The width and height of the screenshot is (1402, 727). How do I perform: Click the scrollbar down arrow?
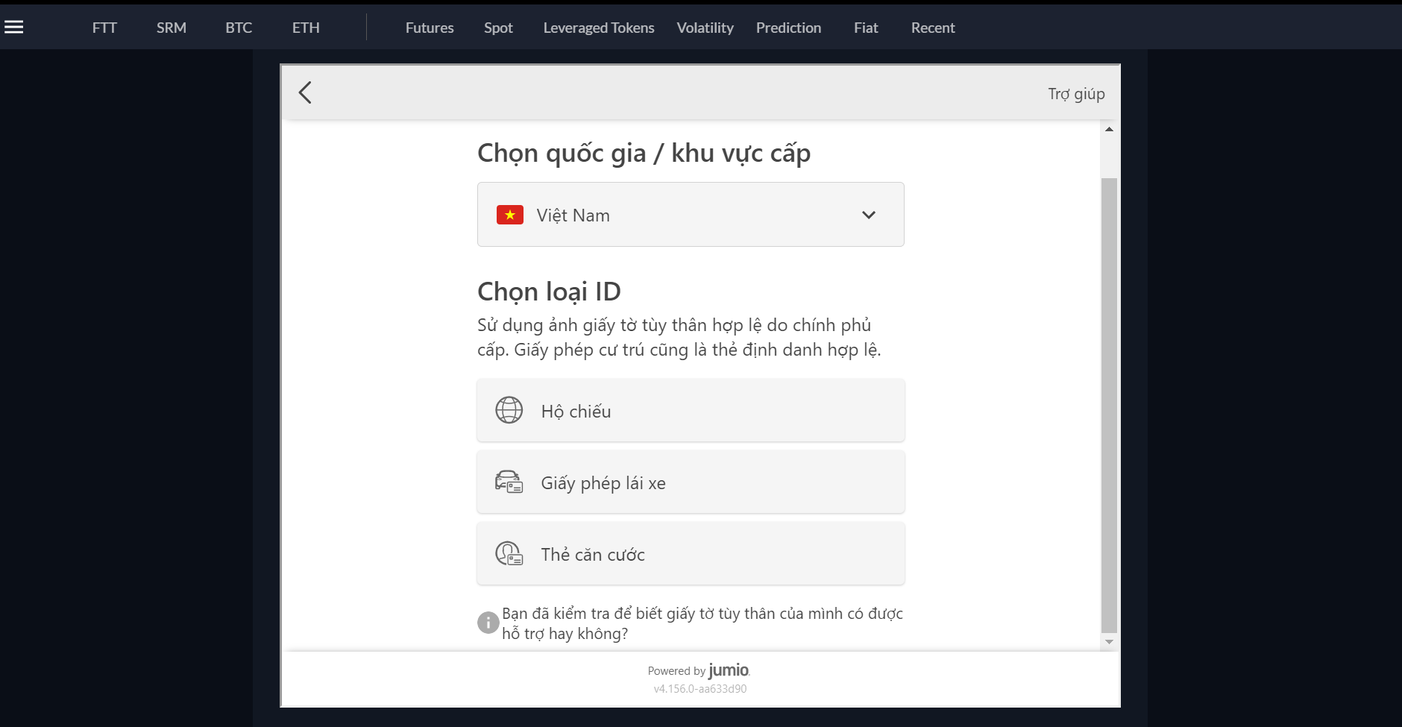pyautogui.click(x=1109, y=642)
